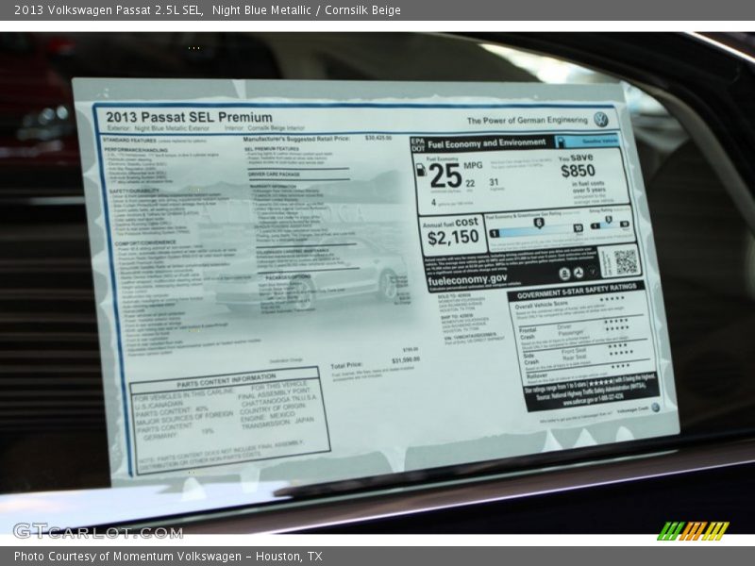Click the '31' highway MPG value
The image size is (755, 566).
(x=494, y=182)
